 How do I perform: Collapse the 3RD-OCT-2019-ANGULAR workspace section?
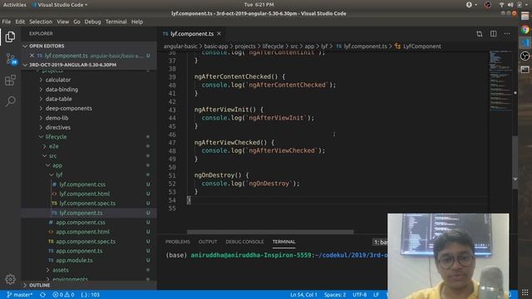89,65
